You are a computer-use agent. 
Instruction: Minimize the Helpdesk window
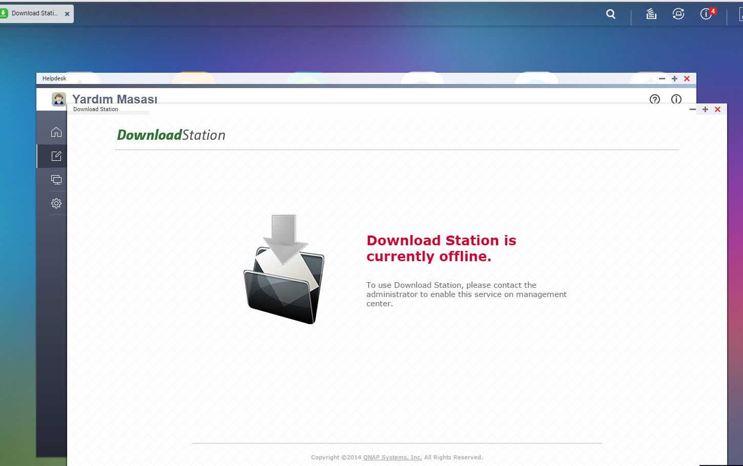(x=662, y=79)
